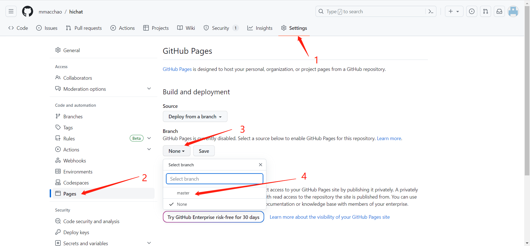Switch to the Security tab
Viewport: 530px width, 246px height.
click(221, 28)
